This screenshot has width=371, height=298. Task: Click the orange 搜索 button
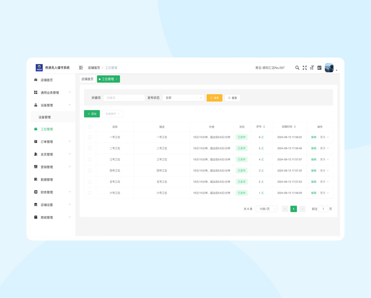coord(214,98)
